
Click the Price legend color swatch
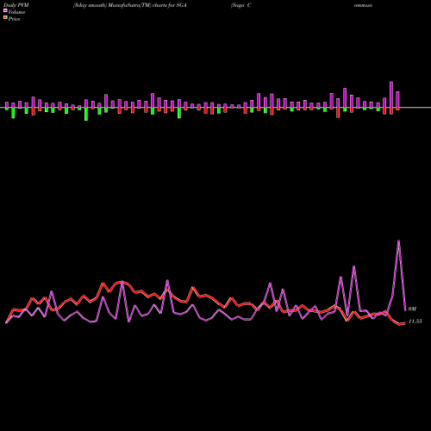5,17
